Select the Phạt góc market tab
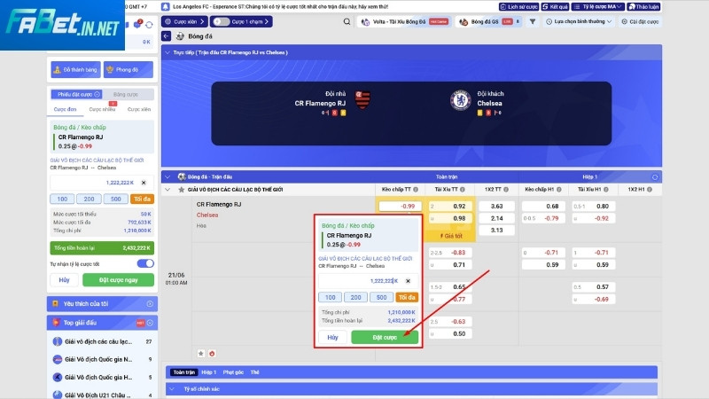 [x=233, y=372]
